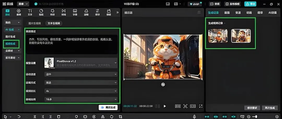Switch to the 文本生视频 tab
This screenshot has height=119, width=282.
coord(54,23)
